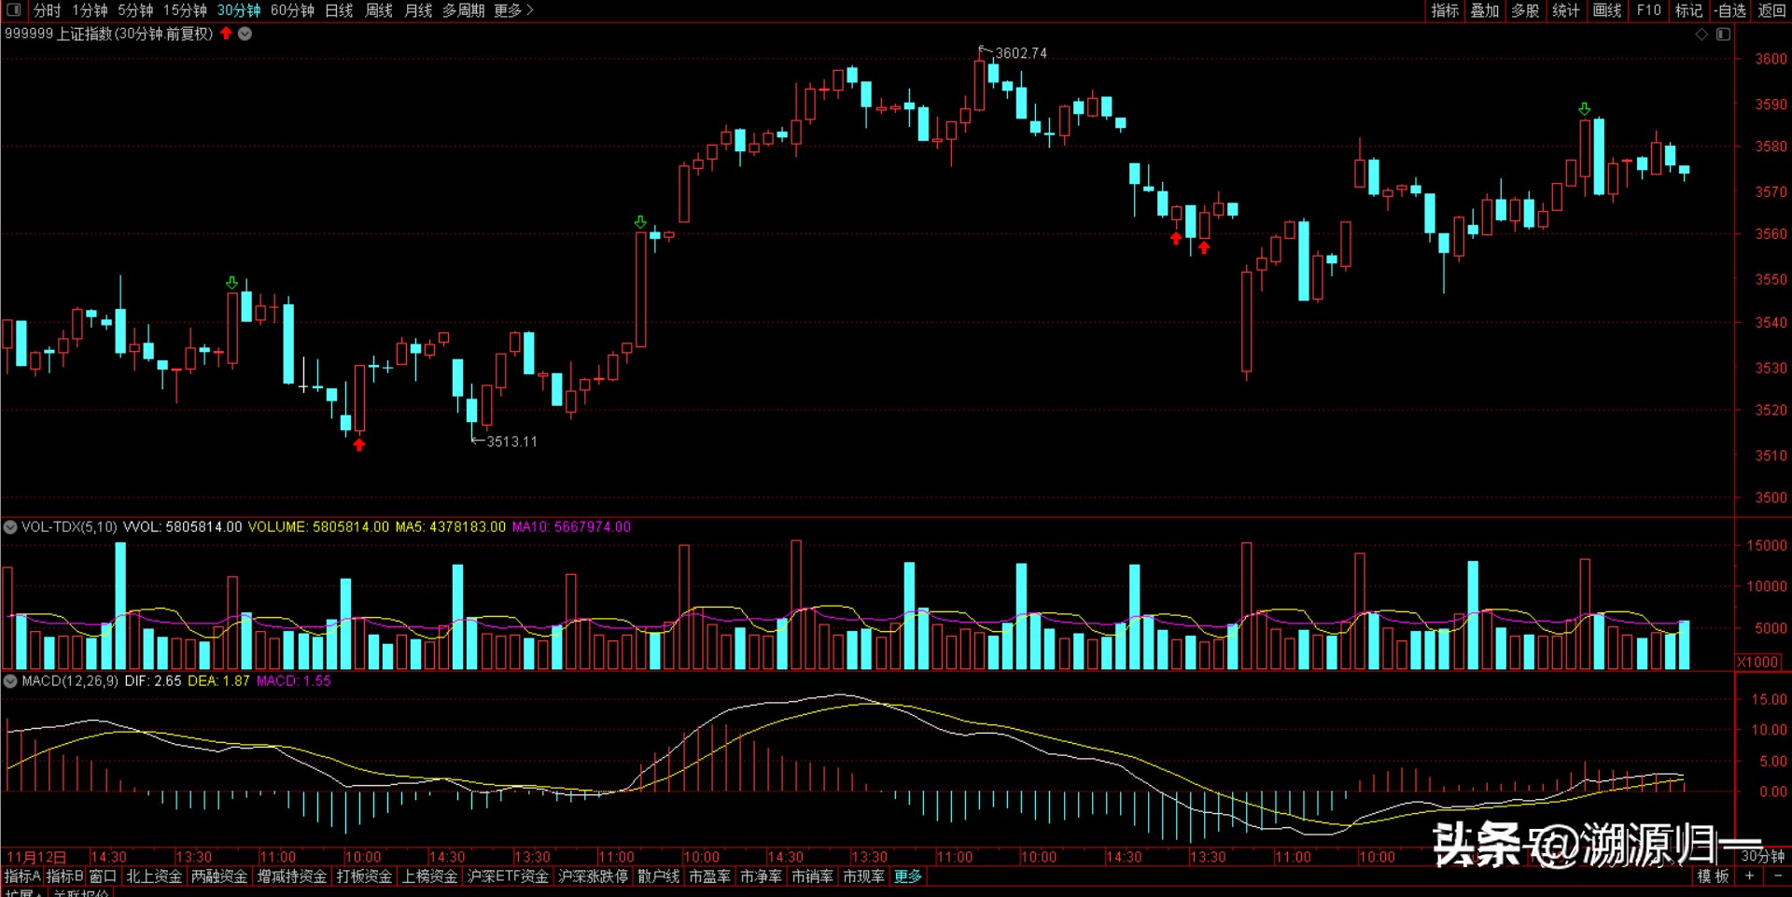Show 打板资金 indicator
This screenshot has height=897, width=1792.
(365, 876)
